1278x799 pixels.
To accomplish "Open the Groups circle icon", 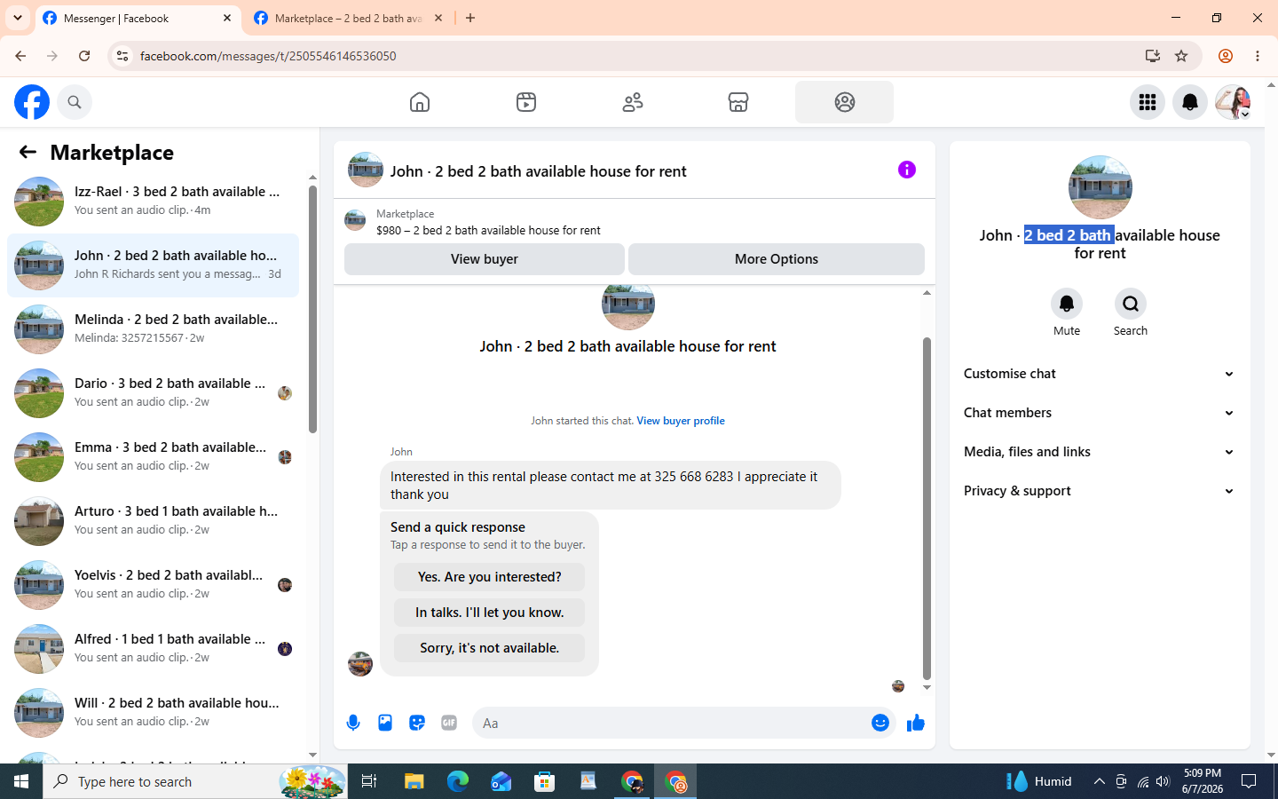I will (x=845, y=102).
